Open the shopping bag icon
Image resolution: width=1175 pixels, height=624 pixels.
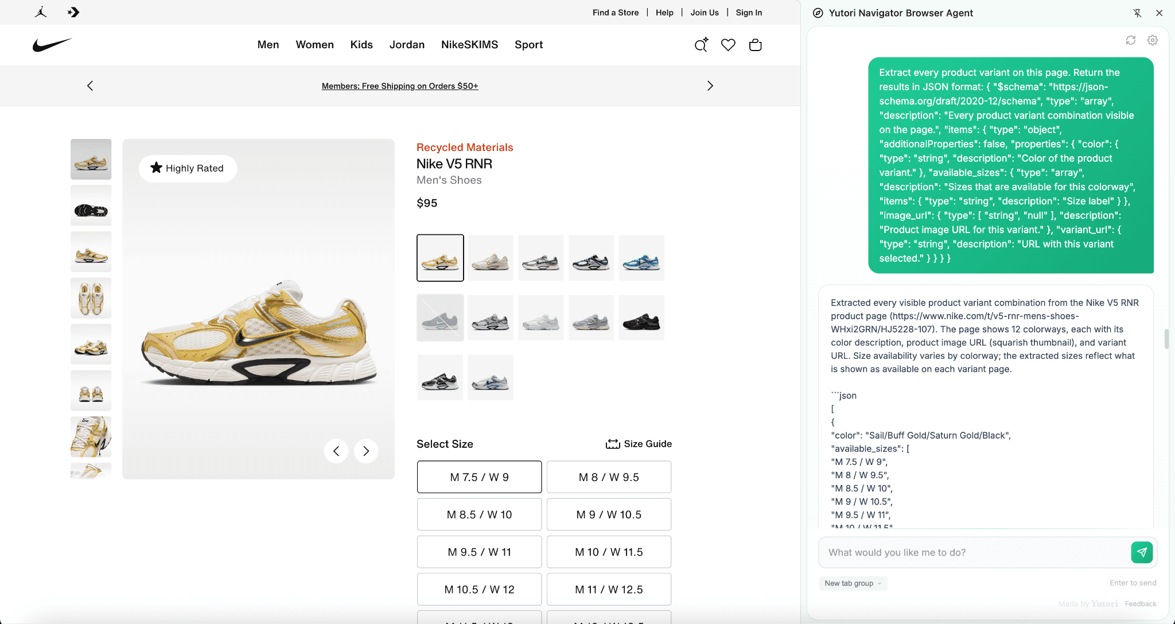pos(756,45)
